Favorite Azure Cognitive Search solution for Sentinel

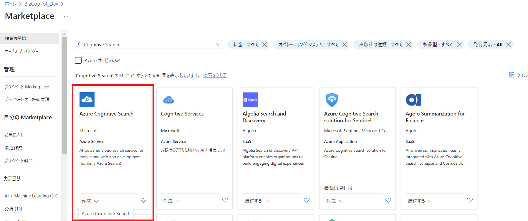click(388, 200)
